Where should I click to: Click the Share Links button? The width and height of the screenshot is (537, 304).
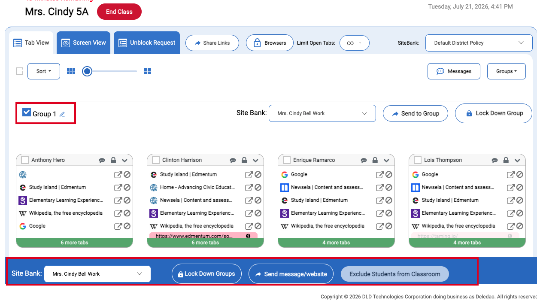coord(212,43)
